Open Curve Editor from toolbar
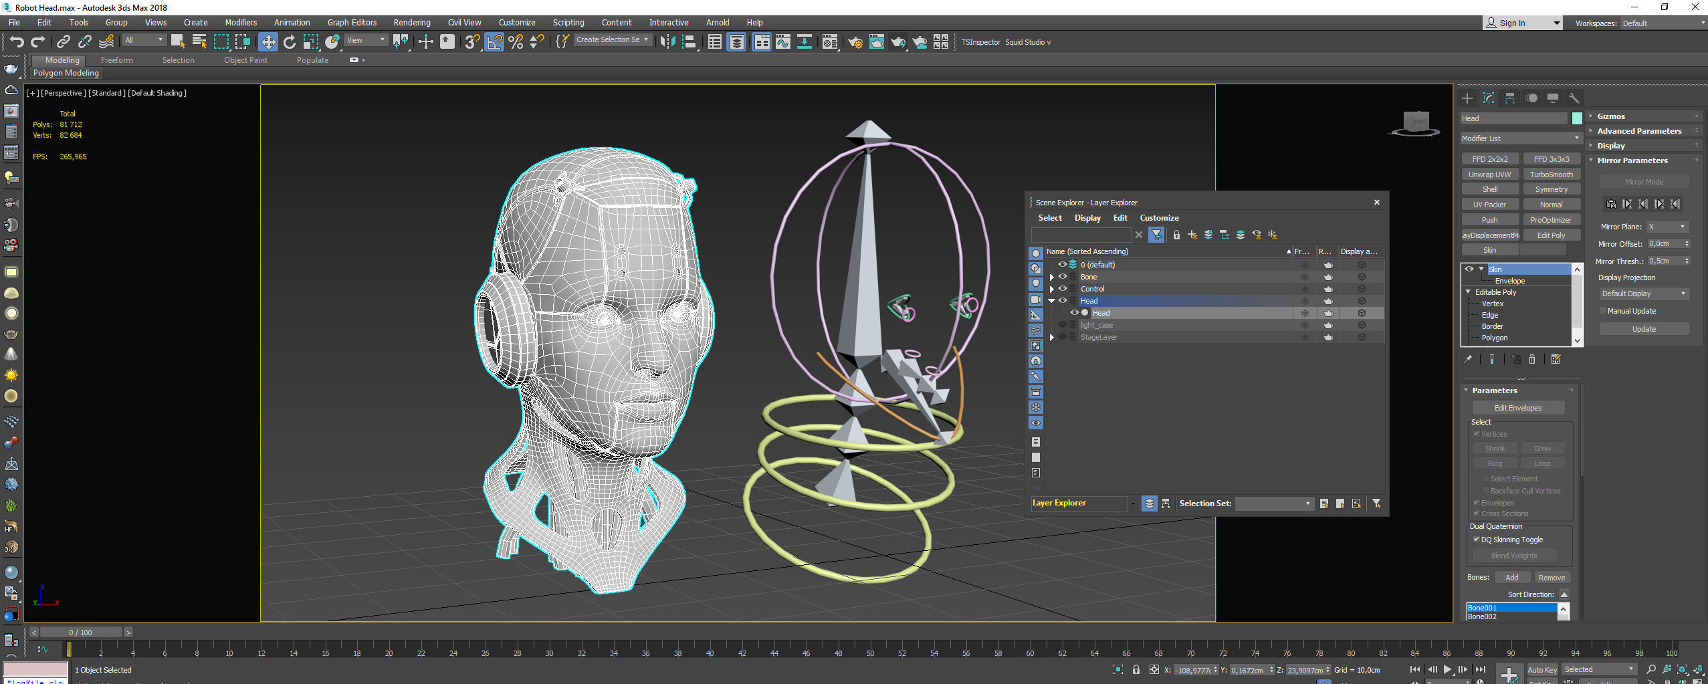 [783, 42]
